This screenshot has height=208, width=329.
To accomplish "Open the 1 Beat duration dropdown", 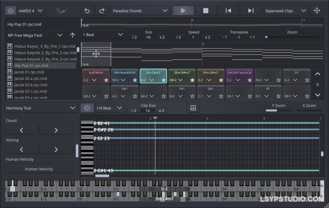I will (x=103, y=34).
